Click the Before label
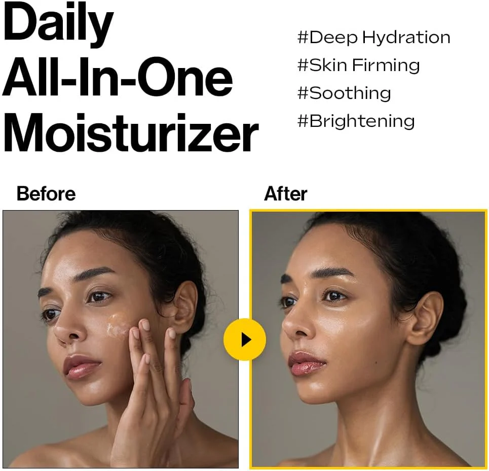The height and width of the screenshot is (471, 489). pyautogui.click(x=46, y=194)
